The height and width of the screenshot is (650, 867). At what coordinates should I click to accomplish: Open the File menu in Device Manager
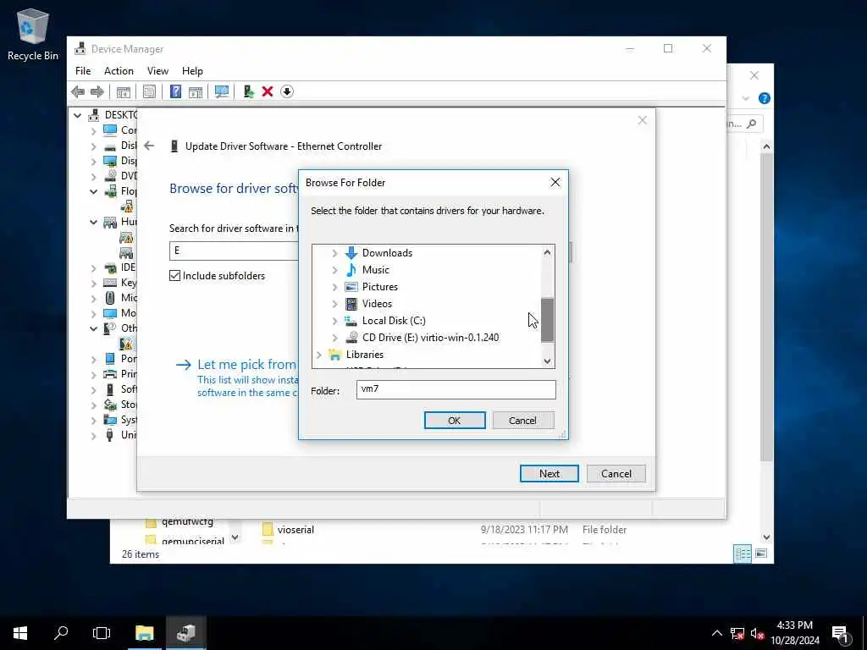click(83, 71)
